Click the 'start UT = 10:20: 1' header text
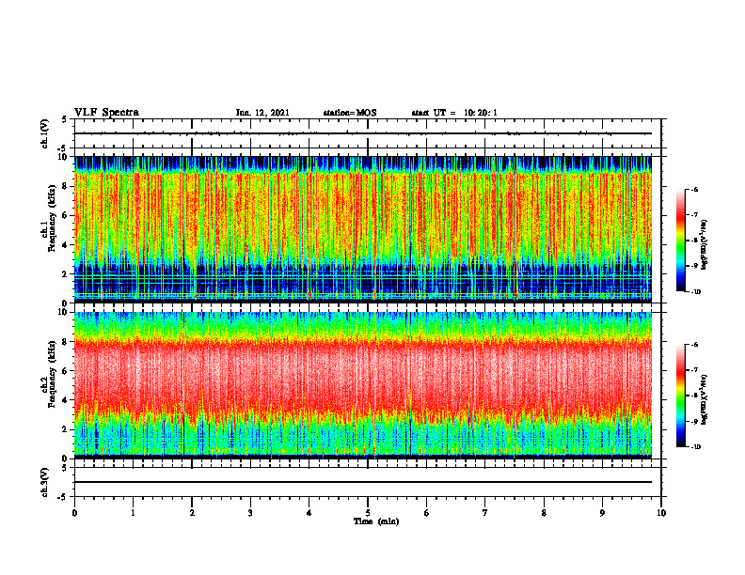745x575 pixels. click(x=454, y=113)
